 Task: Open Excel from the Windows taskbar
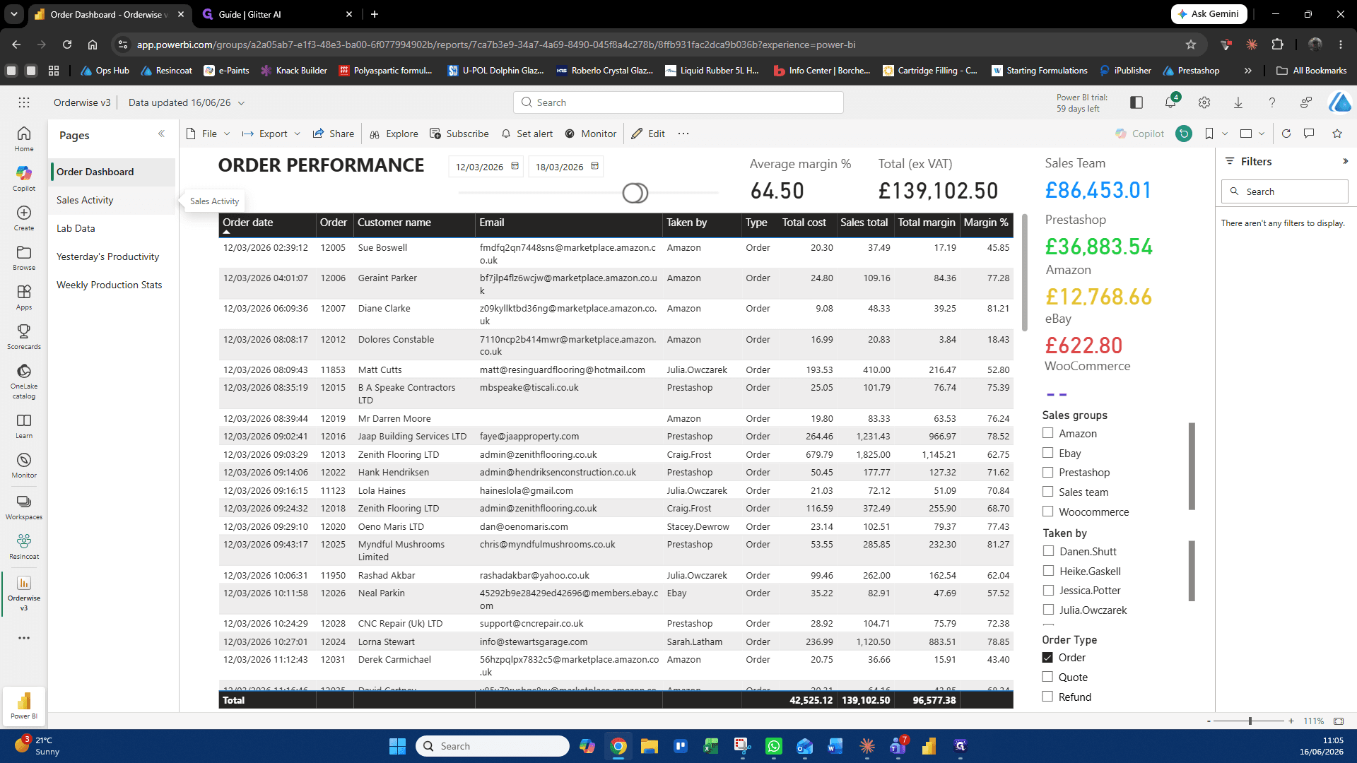pos(711,746)
